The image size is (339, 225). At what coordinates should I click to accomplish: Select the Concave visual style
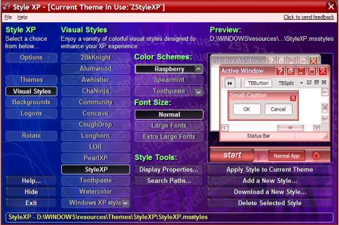(95, 113)
